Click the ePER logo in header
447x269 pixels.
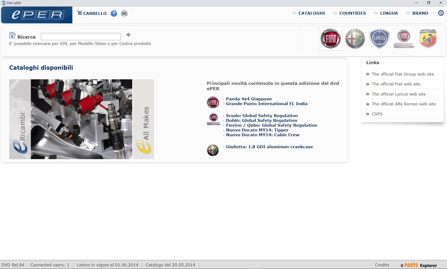[37, 15]
